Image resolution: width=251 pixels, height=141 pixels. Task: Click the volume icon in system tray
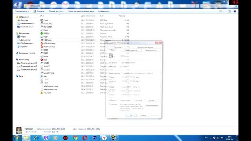(x=218, y=138)
